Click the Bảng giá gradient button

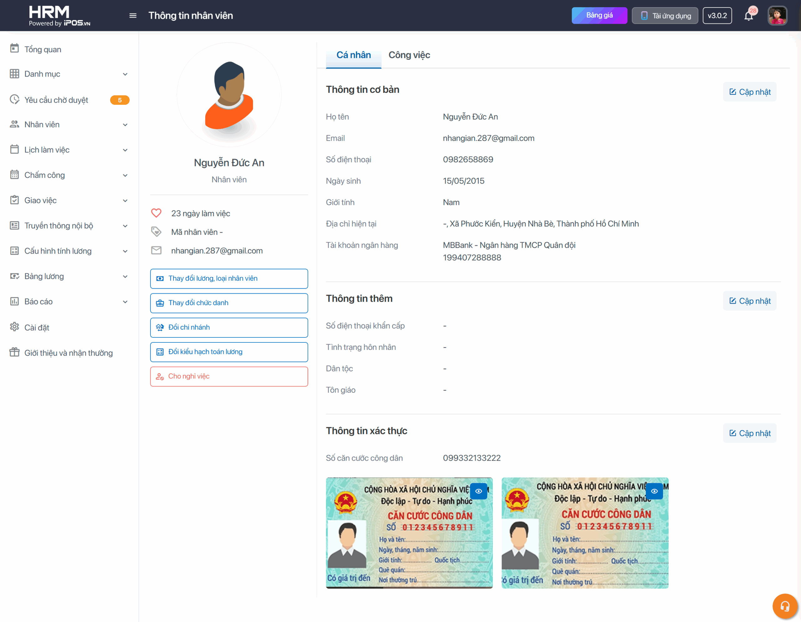599,15
